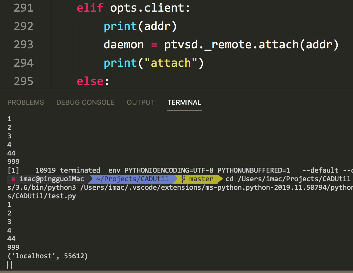Viewport: 353px width, 273px height.
Task: Click 'PYTHONIOENCODING=UTF-8' in terminal
Action: (169, 170)
